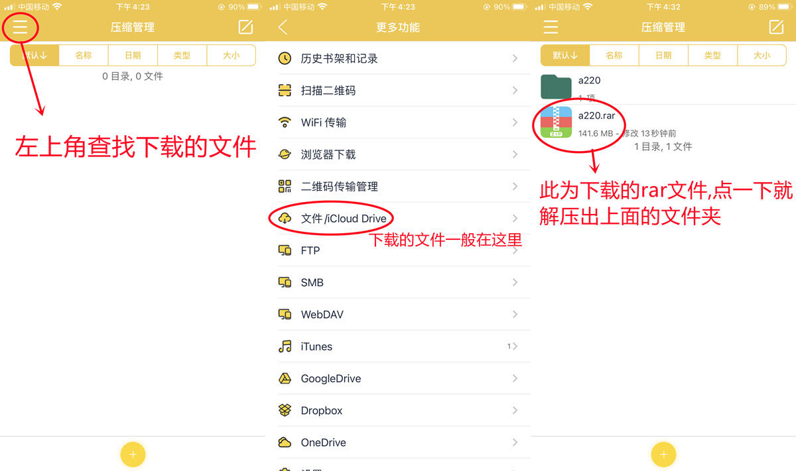Open 文件 /iCloud Drive entry
The height and width of the screenshot is (471, 796).
pyautogui.click(x=343, y=219)
